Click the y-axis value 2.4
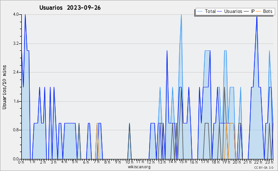Image resolution: width=278 pixels, height=171 pixels. point(16,72)
